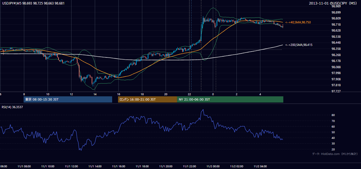Click the 11/2 04:00 time axis label

260,166
